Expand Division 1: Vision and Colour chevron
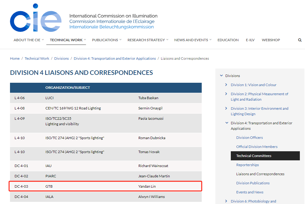 coord(226,85)
